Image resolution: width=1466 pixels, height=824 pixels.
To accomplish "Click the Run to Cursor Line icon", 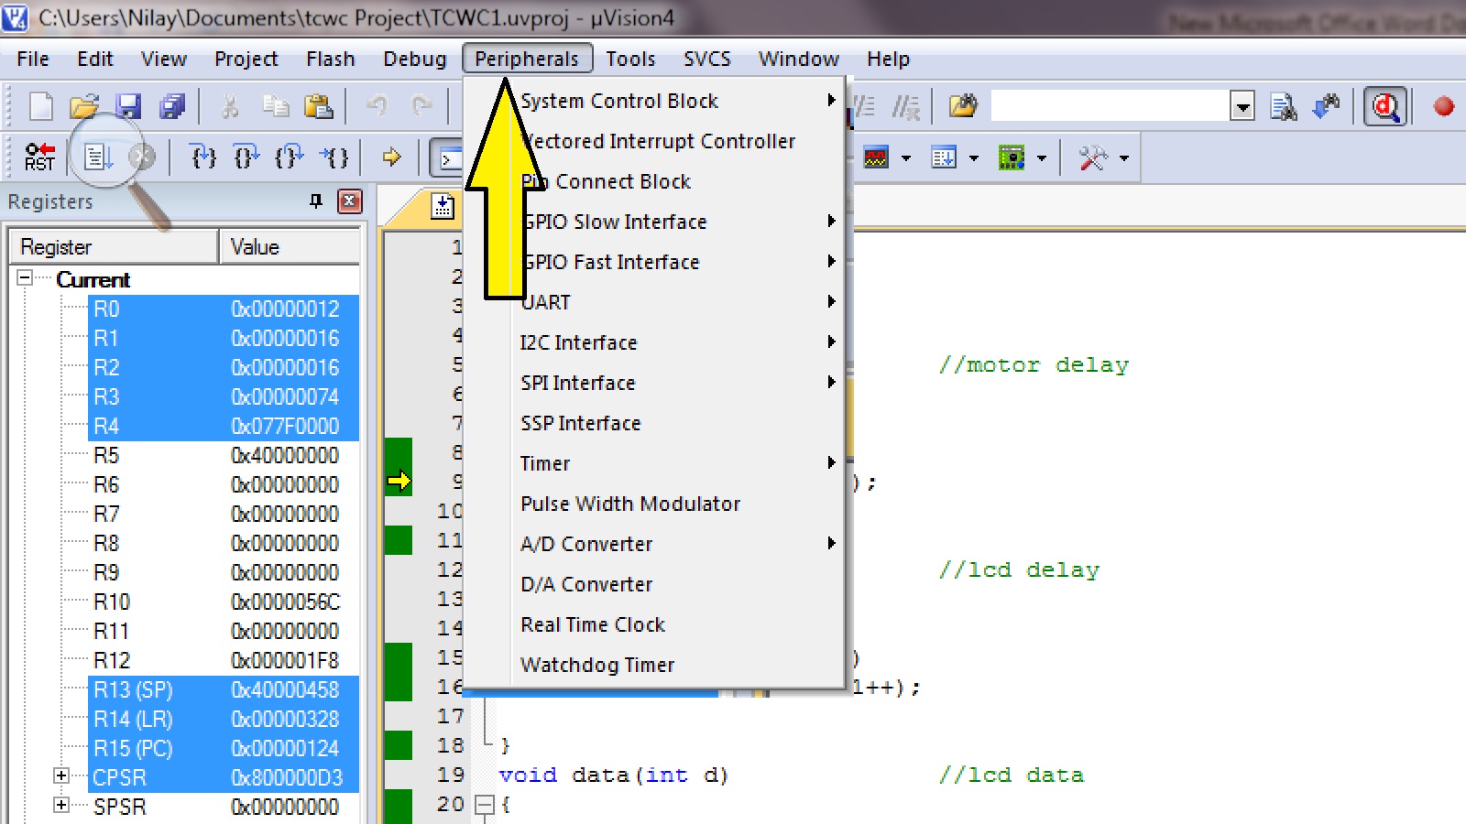I will click(x=334, y=157).
